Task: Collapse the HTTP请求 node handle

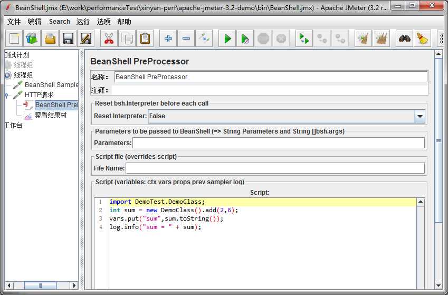Action: (6, 95)
